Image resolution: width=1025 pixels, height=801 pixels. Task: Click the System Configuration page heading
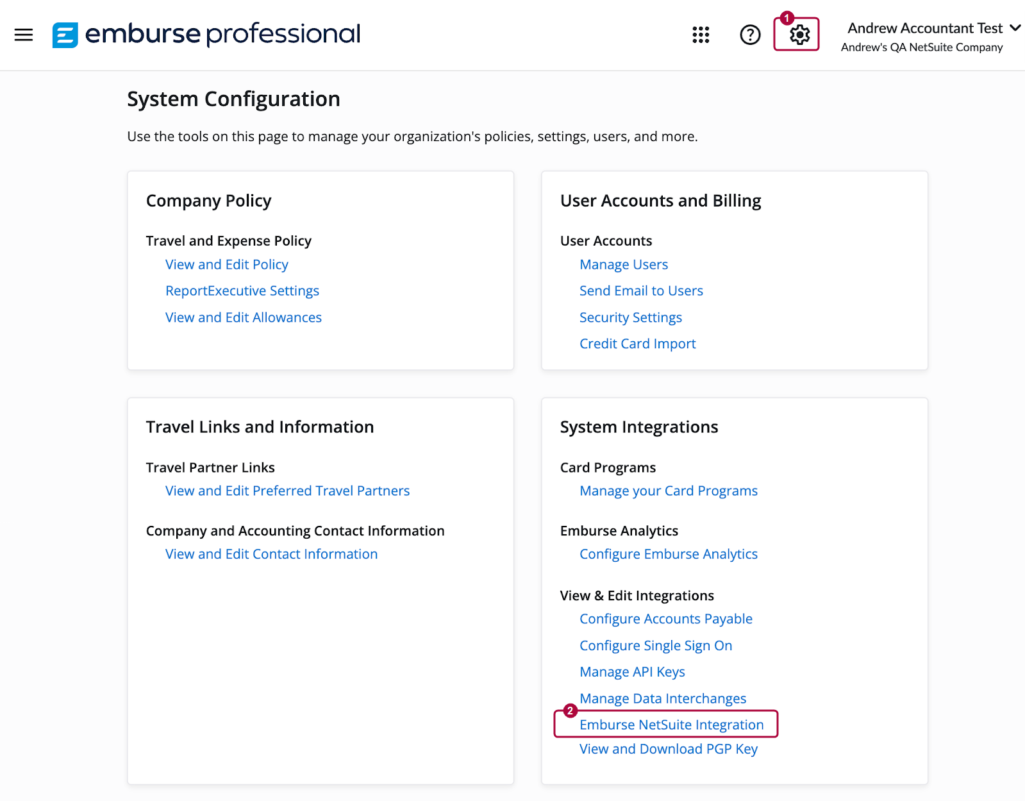click(x=233, y=99)
